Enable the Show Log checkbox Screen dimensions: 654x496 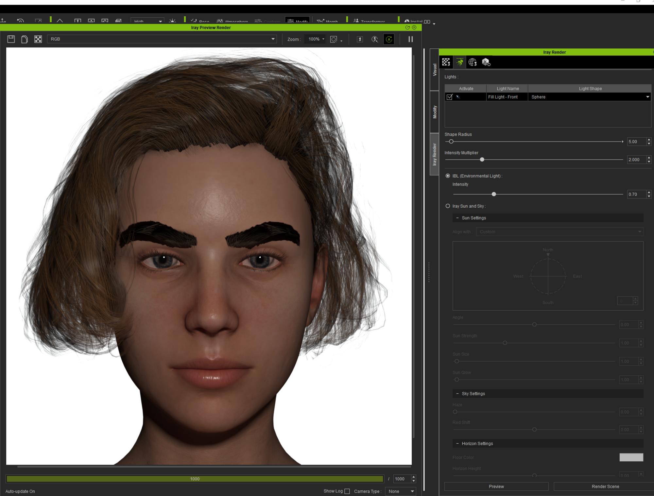pyautogui.click(x=347, y=491)
